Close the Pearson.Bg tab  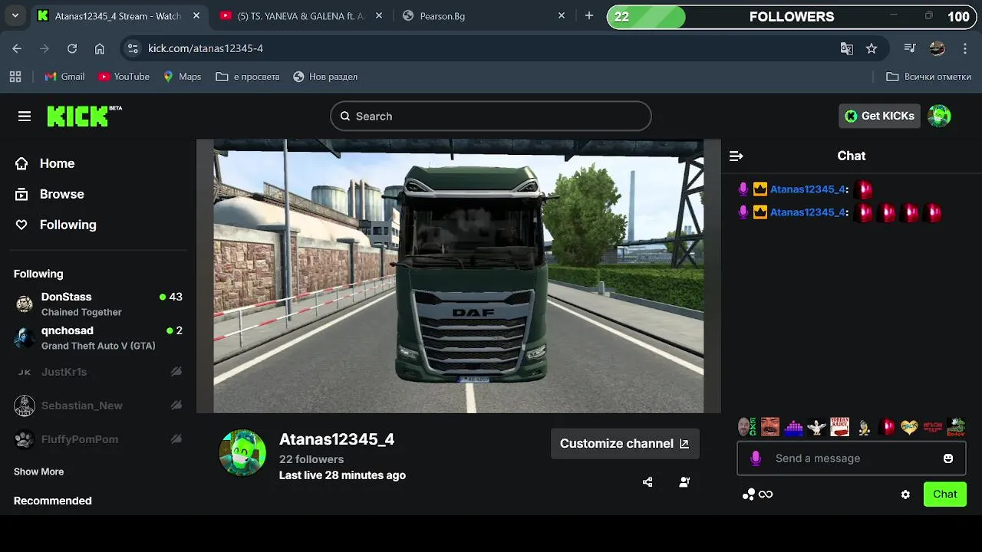[562, 16]
